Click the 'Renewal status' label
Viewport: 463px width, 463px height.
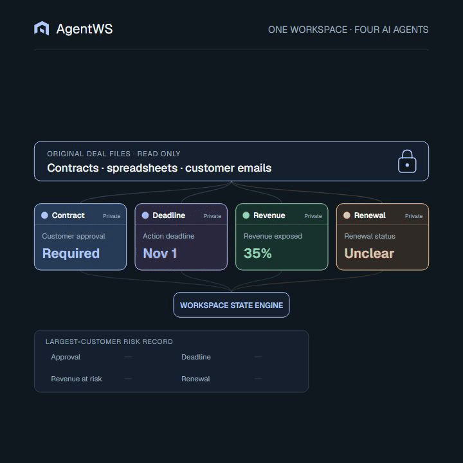click(370, 236)
